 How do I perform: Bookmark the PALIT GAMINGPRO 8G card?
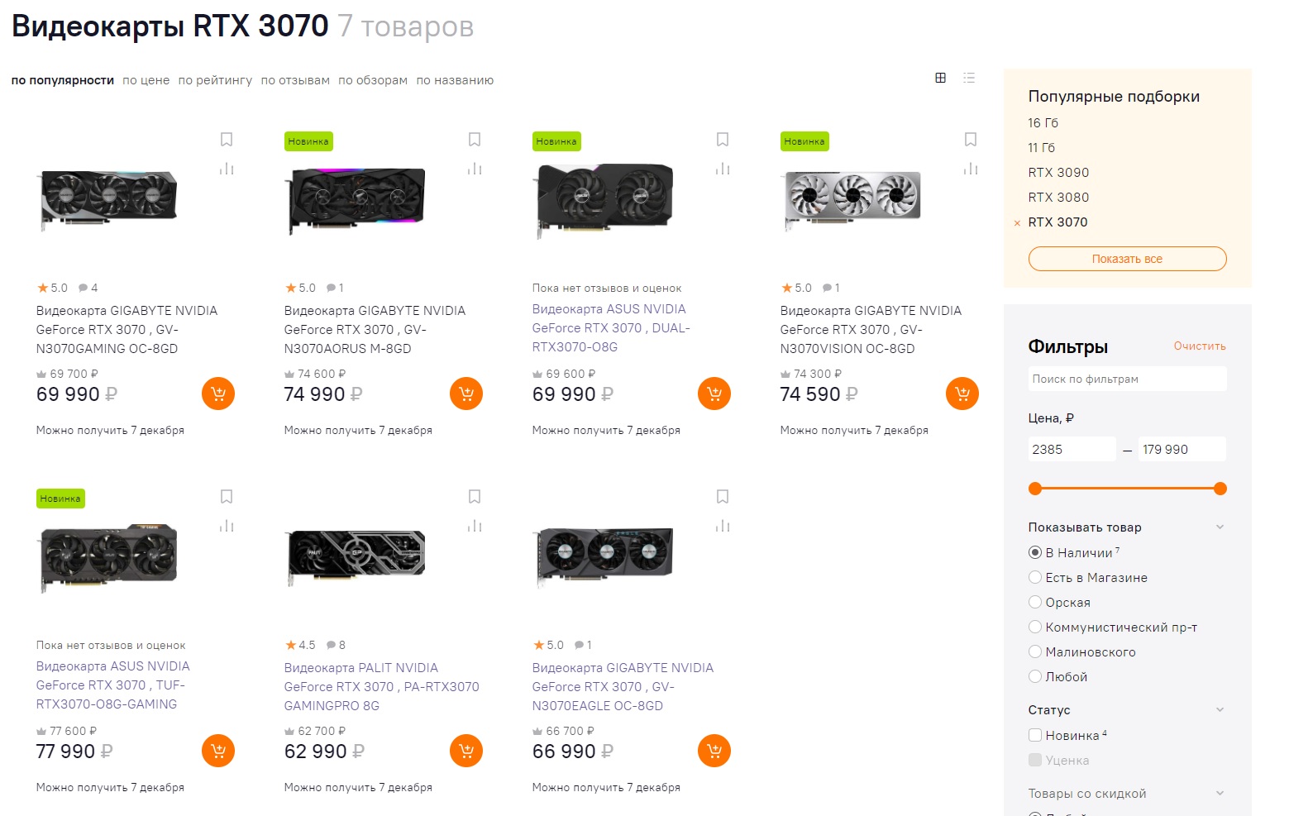click(475, 497)
